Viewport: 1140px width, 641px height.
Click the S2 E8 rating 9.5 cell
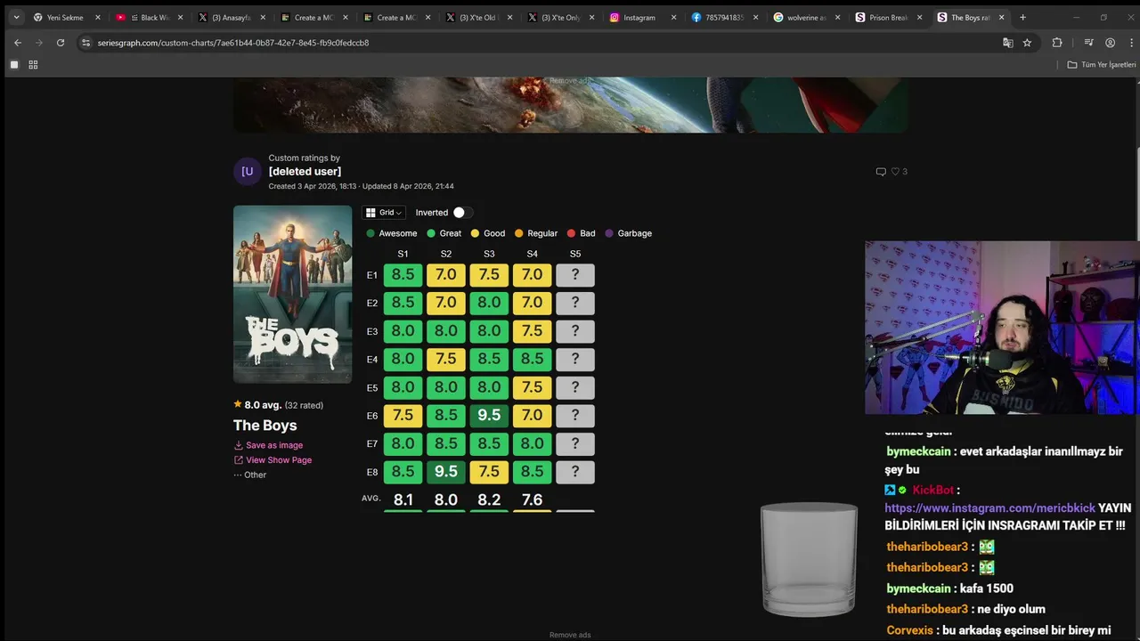[446, 472]
